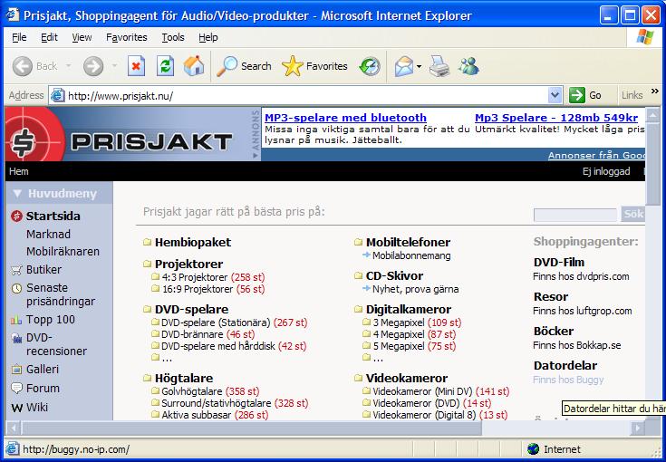Open the Help menu

(208, 37)
